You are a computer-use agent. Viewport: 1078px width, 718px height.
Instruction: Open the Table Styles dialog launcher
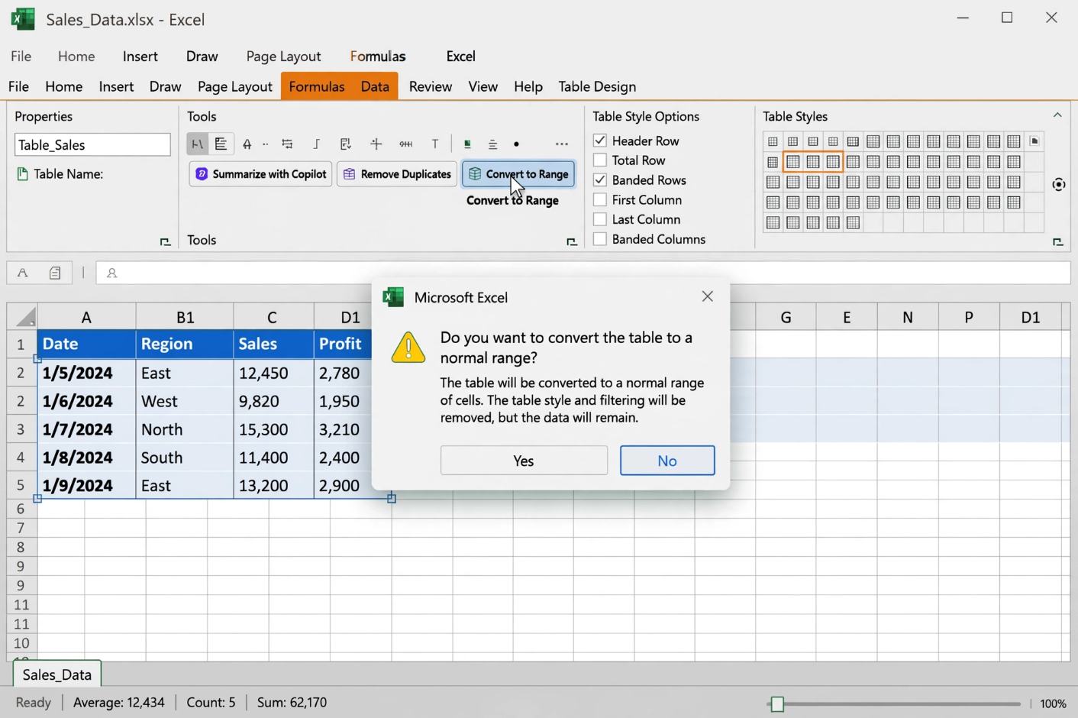(x=1057, y=242)
